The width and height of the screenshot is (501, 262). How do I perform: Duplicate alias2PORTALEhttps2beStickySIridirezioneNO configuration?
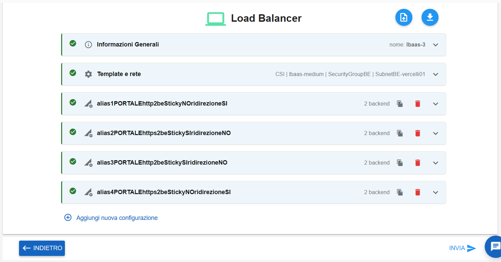point(400,133)
